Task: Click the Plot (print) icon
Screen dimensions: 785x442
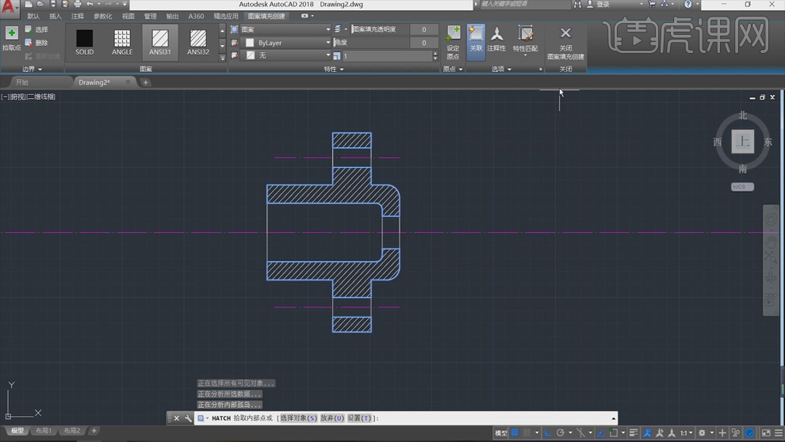Action: [x=78, y=4]
